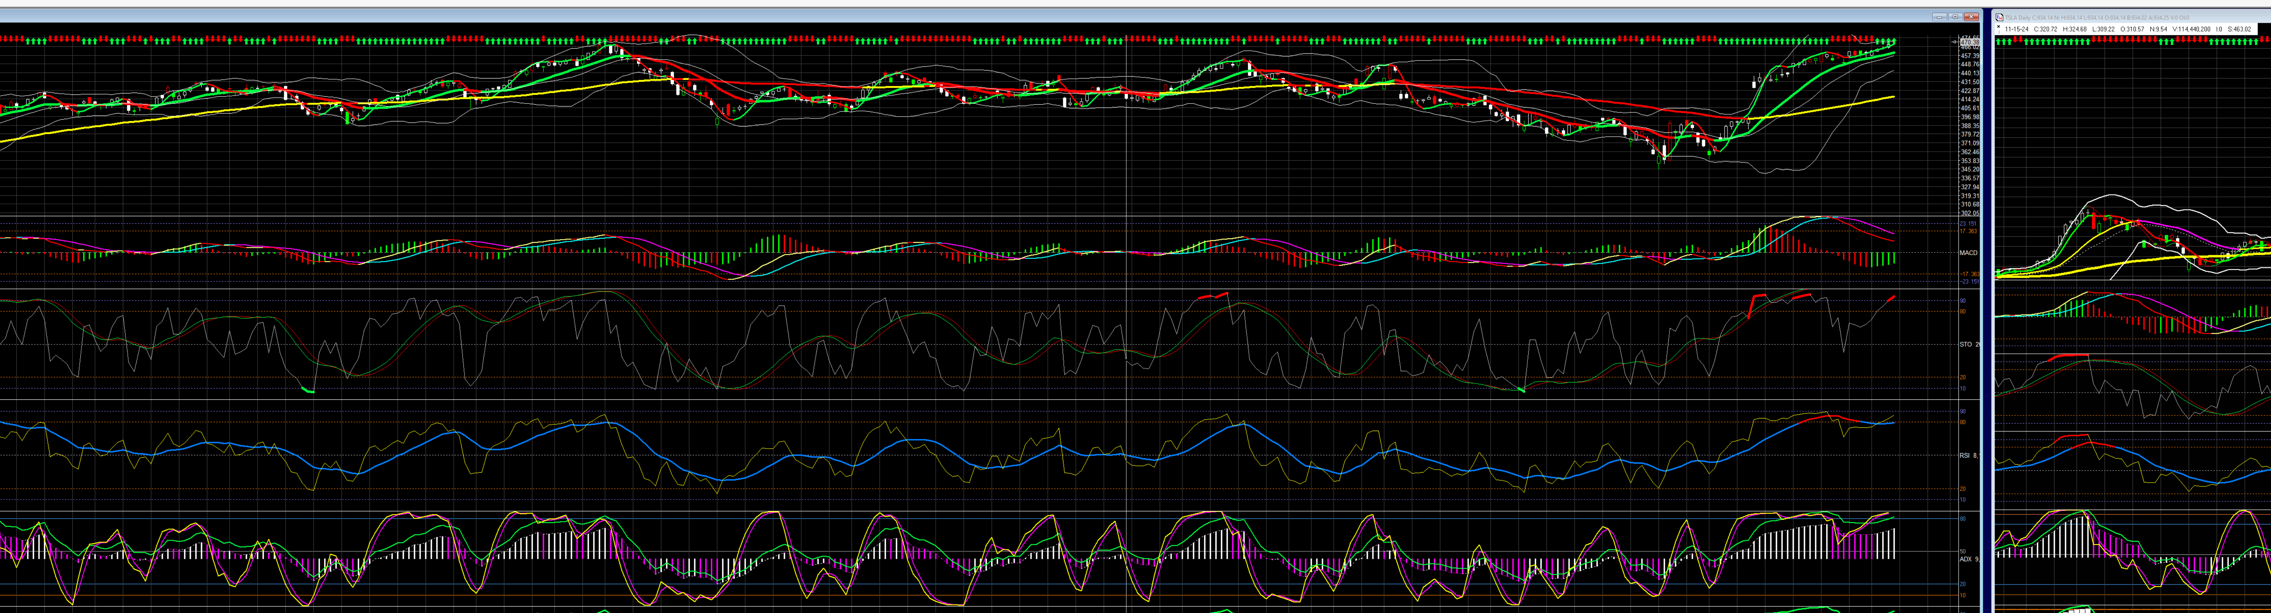Click the 11-15-24 date in data box
This screenshot has height=613, width=2271.
[x=2017, y=29]
